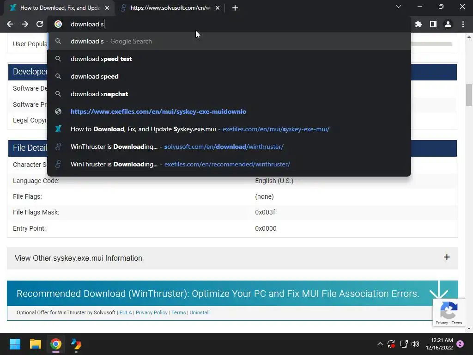Image resolution: width=473 pixels, height=355 pixels.
Task: Click the Chrome taskbar icon
Action: point(56,344)
